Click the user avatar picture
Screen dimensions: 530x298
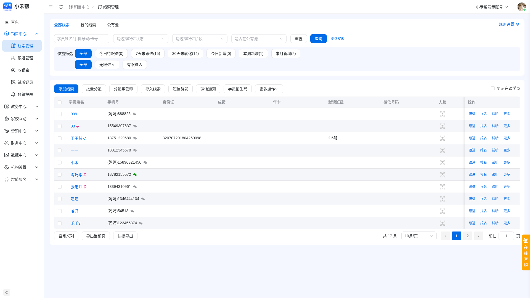pyautogui.click(x=521, y=7)
